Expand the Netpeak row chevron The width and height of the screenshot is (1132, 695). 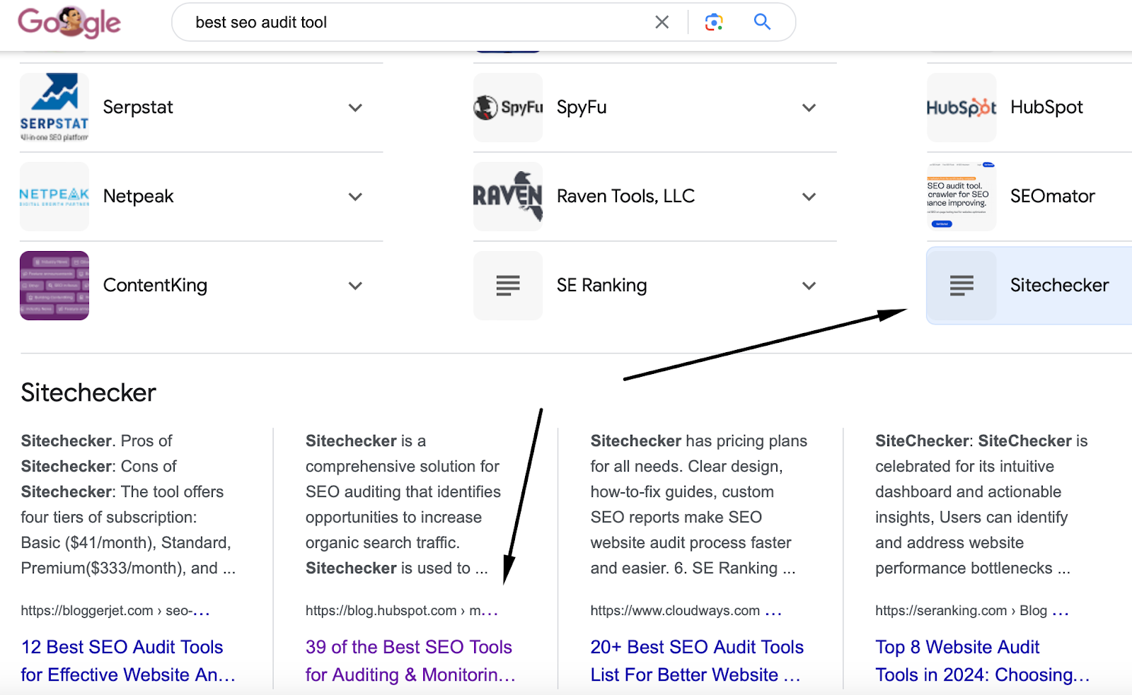pyautogui.click(x=355, y=197)
